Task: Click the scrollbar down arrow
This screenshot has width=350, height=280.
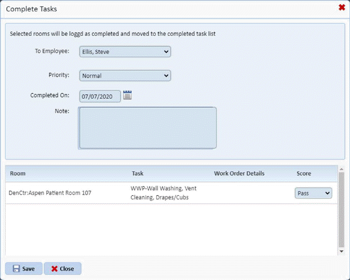Action: tap(342, 252)
